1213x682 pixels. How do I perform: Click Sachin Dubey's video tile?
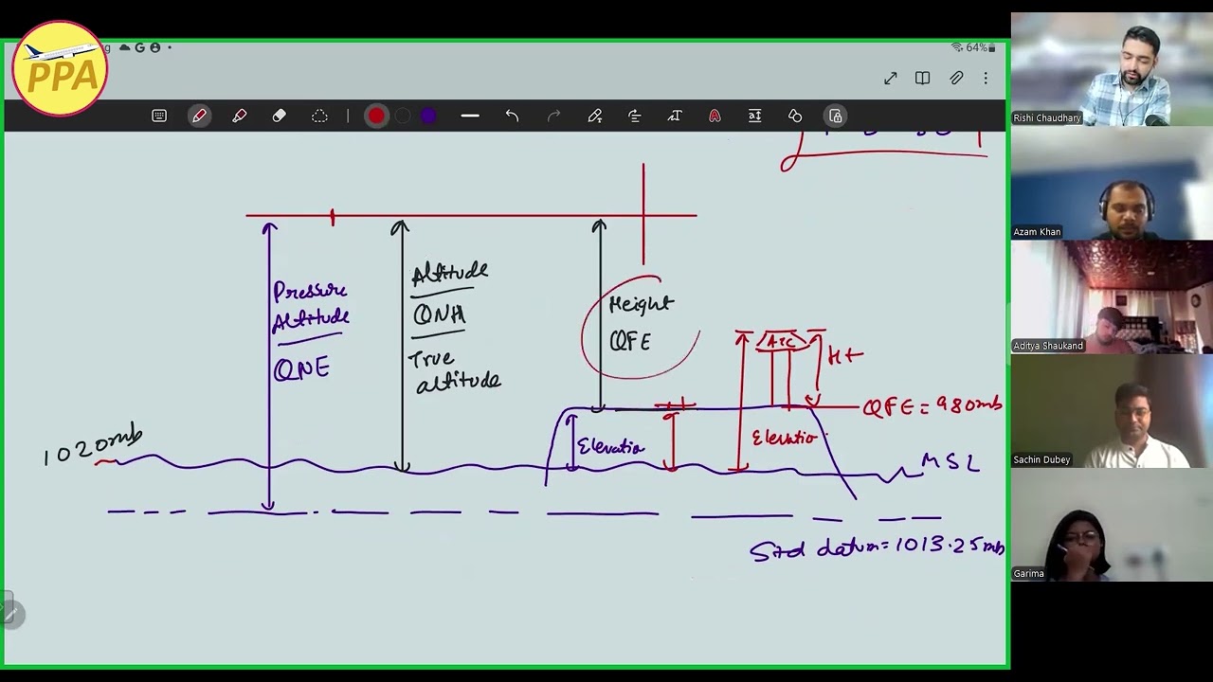tap(1112, 411)
